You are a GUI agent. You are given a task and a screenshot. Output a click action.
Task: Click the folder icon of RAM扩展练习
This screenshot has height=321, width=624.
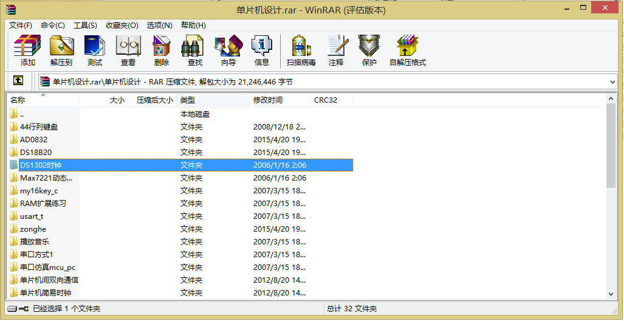[13, 203]
